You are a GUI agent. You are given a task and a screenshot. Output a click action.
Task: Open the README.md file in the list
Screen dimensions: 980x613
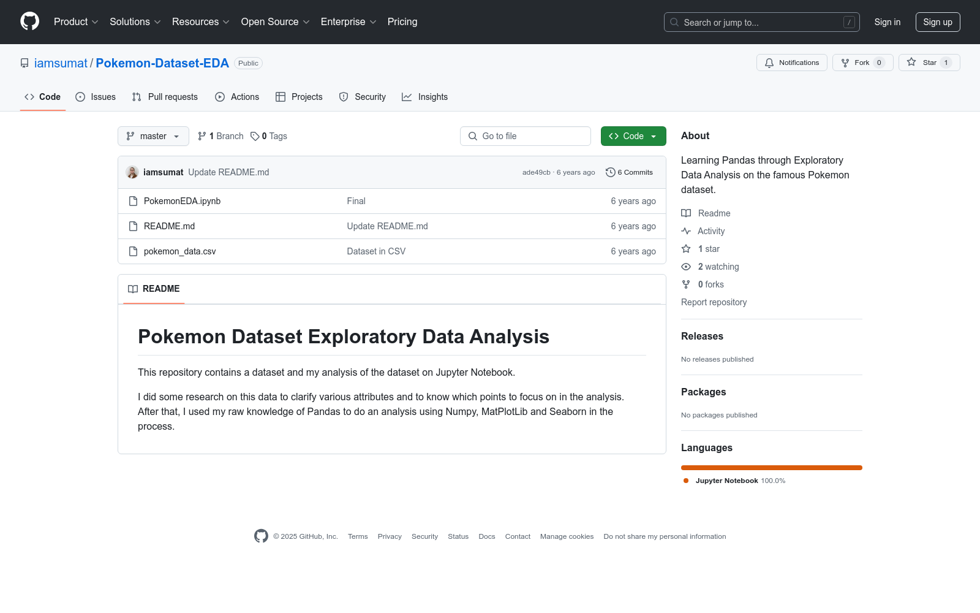pyautogui.click(x=169, y=226)
